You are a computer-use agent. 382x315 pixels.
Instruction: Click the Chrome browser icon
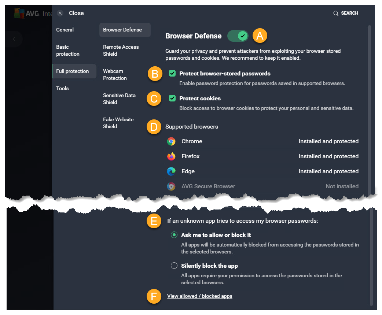[x=171, y=141]
